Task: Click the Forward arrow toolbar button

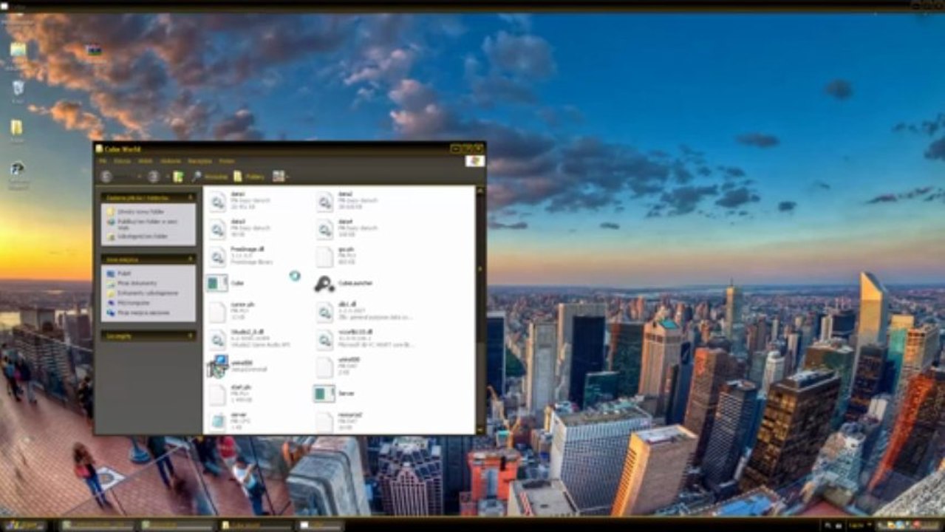Action: 153,177
